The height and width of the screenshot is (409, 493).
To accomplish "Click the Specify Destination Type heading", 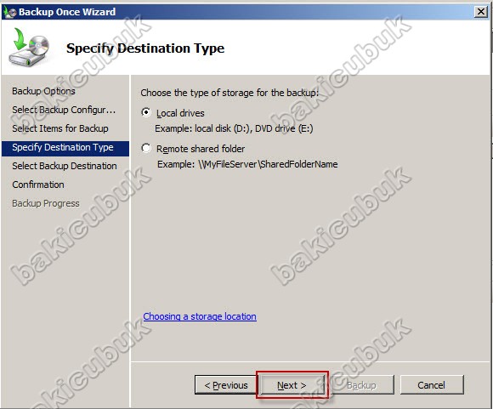I will 145,48.
